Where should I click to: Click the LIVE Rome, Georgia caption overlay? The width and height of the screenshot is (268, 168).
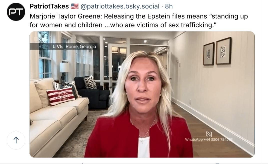pos(63,46)
